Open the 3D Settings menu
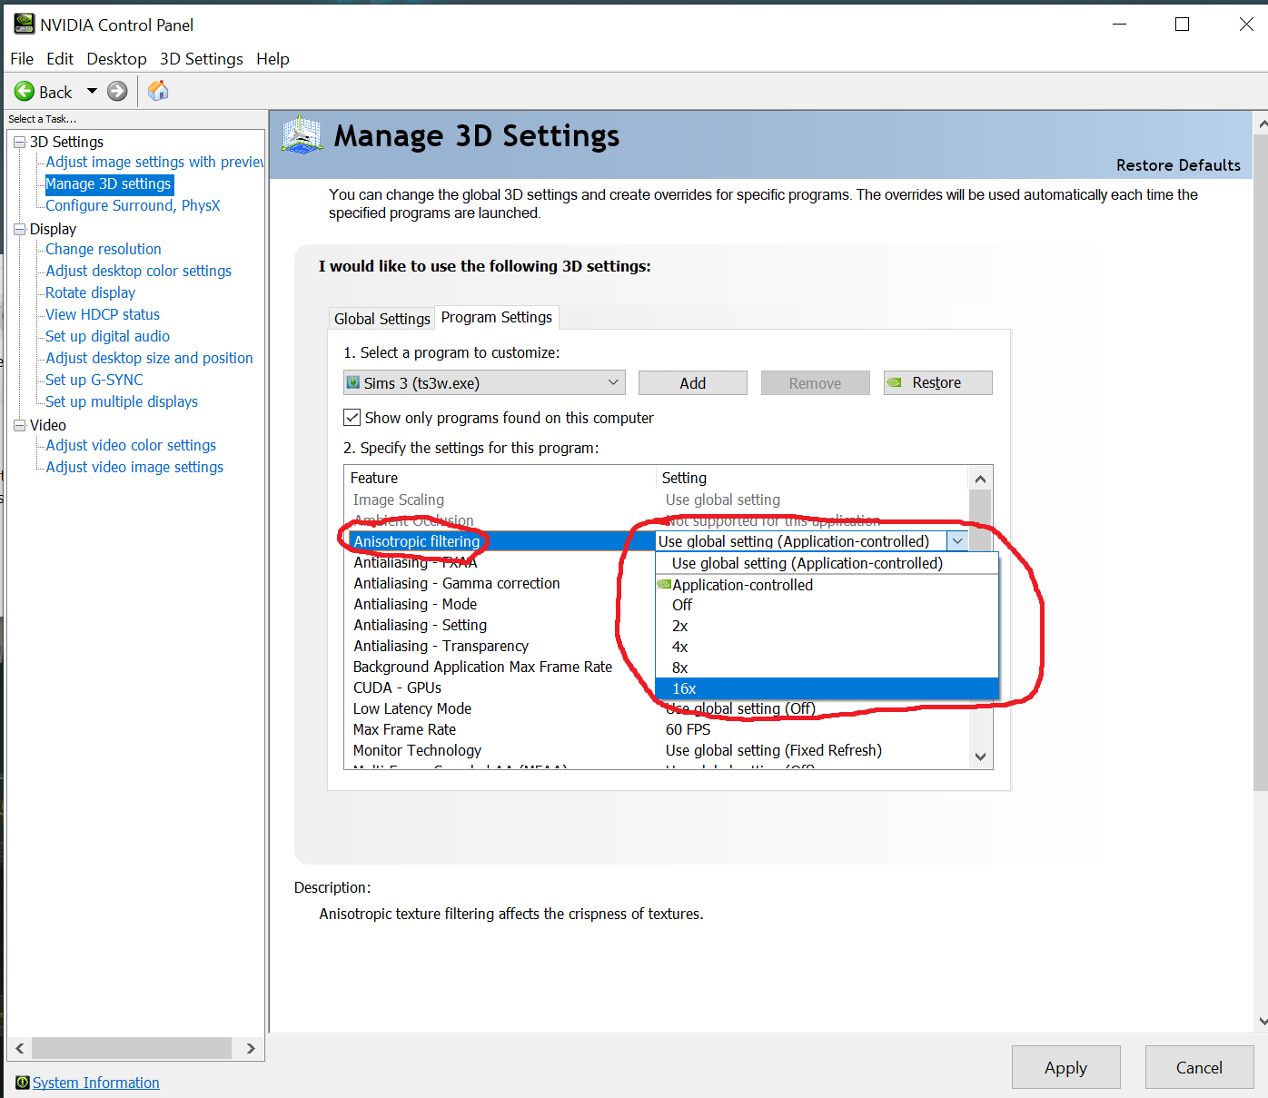 (202, 59)
